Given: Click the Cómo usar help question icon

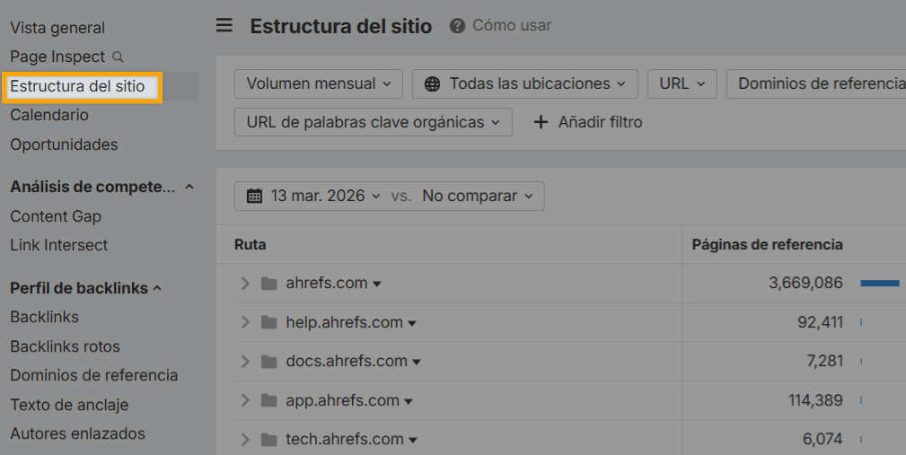Looking at the screenshot, I should pyautogui.click(x=457, y=26).
